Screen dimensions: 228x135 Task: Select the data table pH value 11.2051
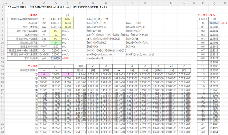pos(214,63)
